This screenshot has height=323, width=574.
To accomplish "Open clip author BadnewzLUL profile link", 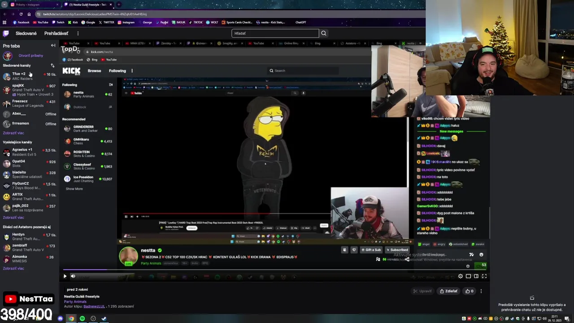I will pos(94,306).
